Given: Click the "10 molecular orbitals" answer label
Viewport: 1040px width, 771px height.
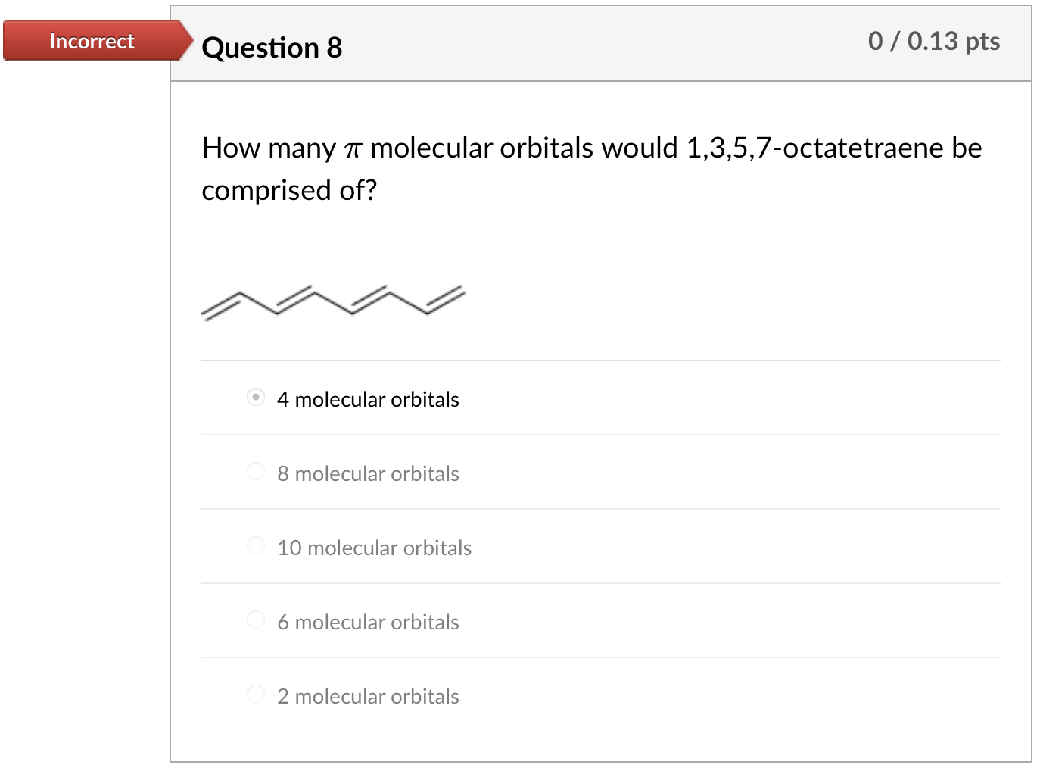Looking at the screenshot, I should point(374,547).
